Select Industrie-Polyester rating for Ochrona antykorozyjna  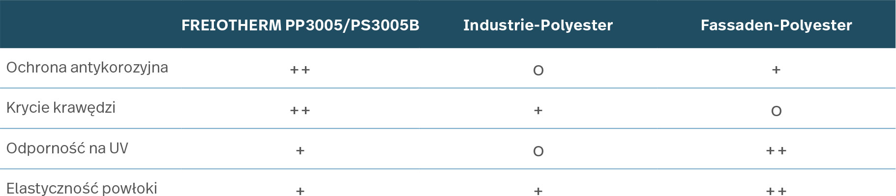pyautogui.click(x=538, y=71)
